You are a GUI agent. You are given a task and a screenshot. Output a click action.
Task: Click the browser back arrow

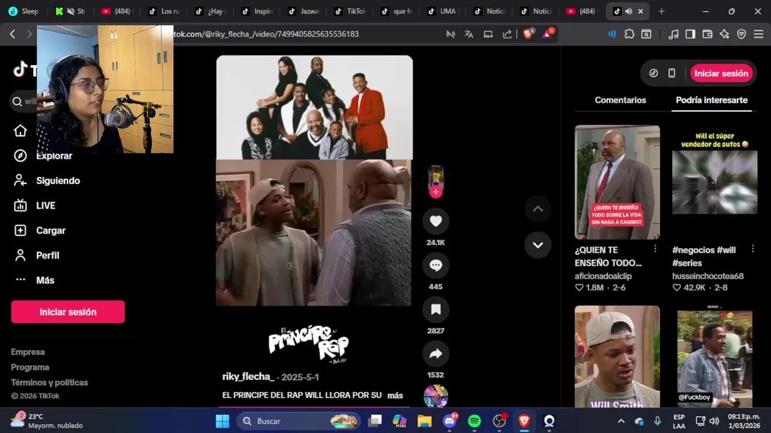(13, 34)
